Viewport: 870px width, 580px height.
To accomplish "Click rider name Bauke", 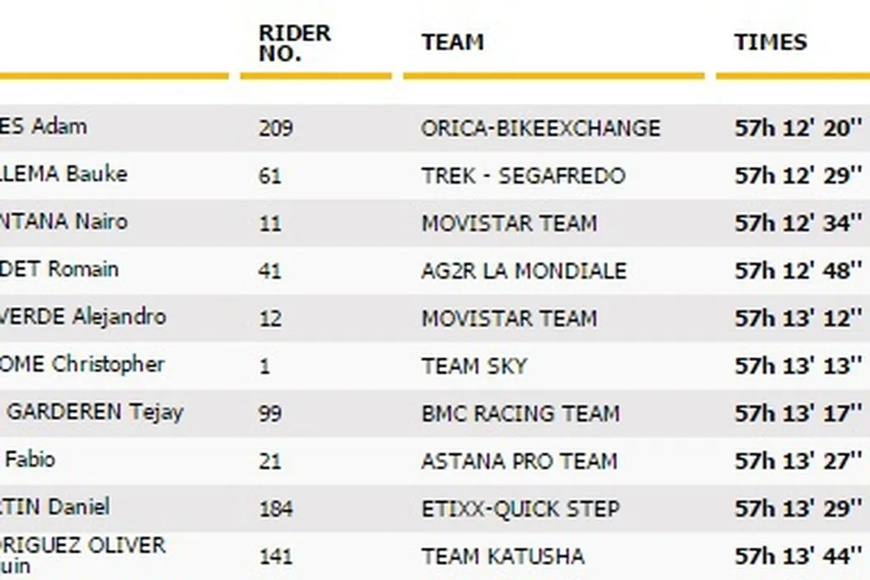I will pos(63,174).
